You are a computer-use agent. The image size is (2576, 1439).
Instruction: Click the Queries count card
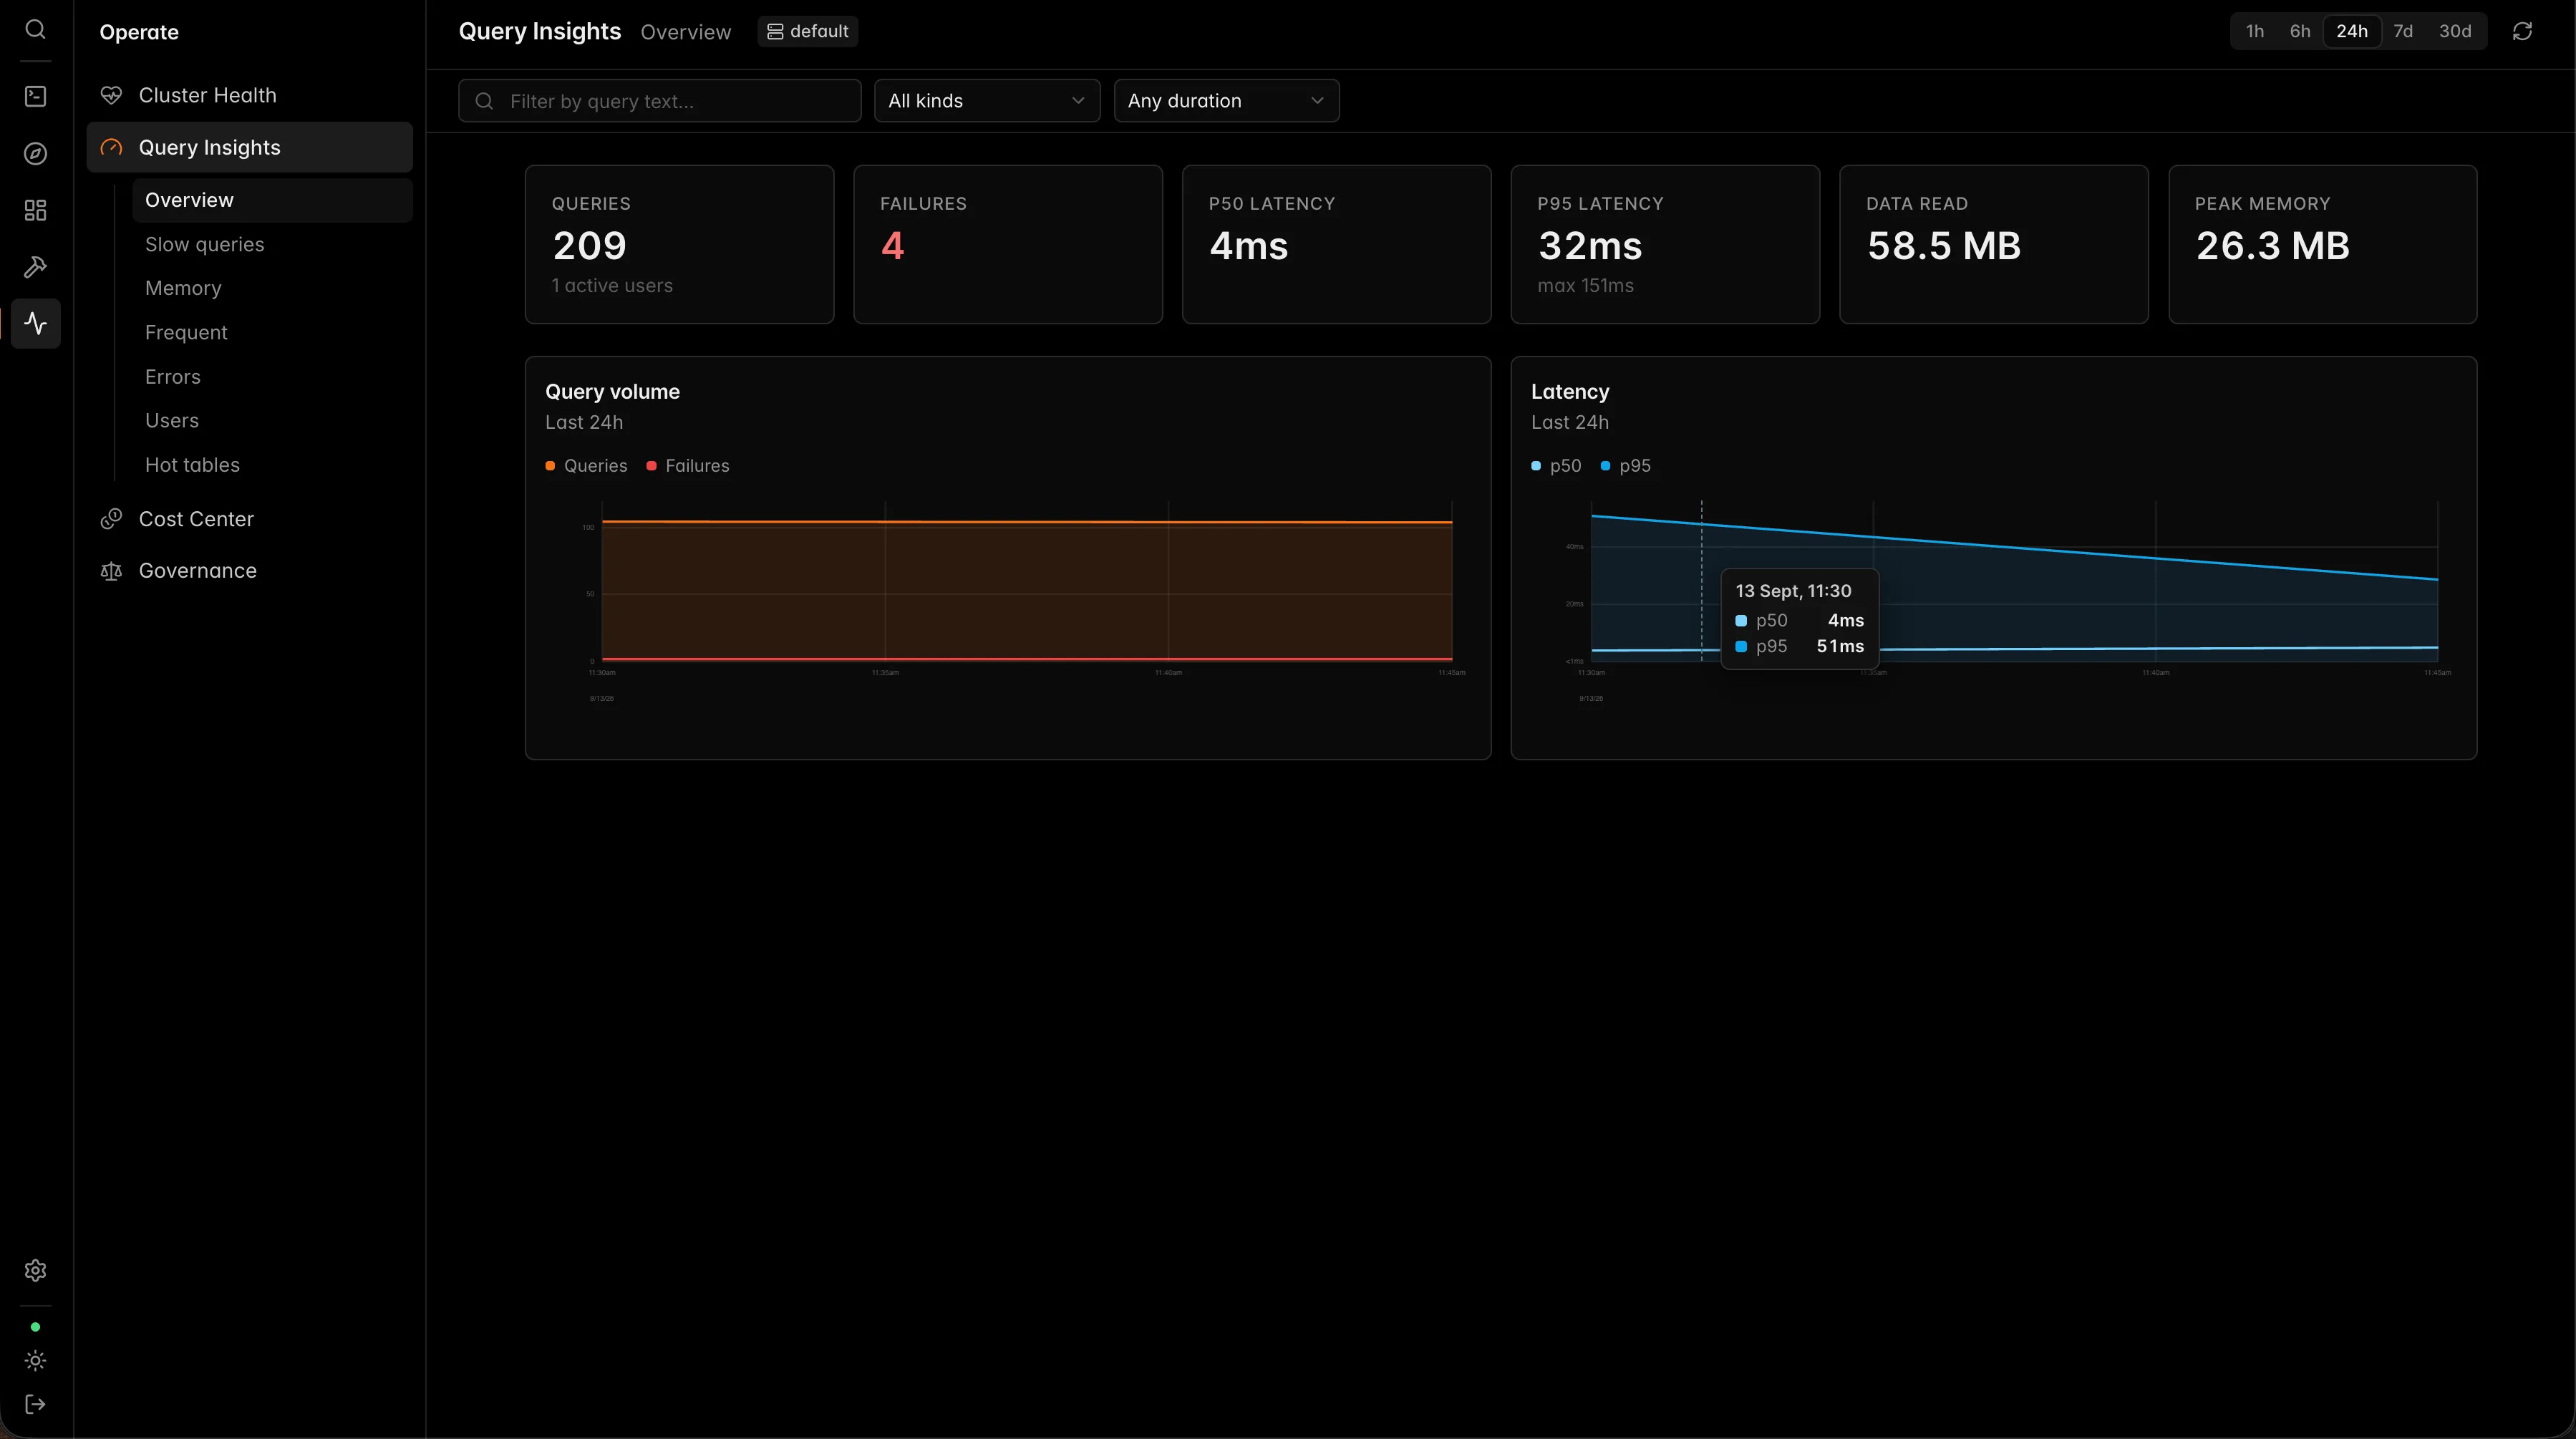point(680,244)
